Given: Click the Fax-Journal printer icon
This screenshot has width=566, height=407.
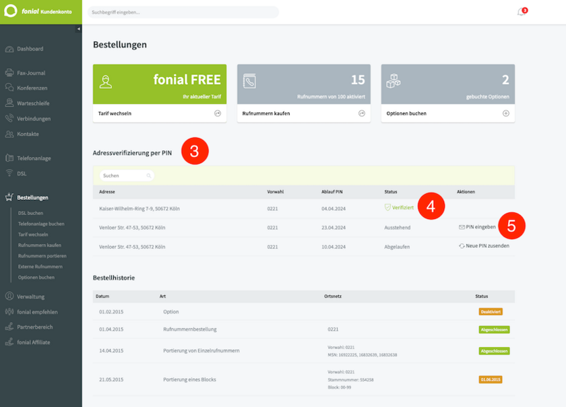Looking at the screenshot, I should click(x=9, y=73).
